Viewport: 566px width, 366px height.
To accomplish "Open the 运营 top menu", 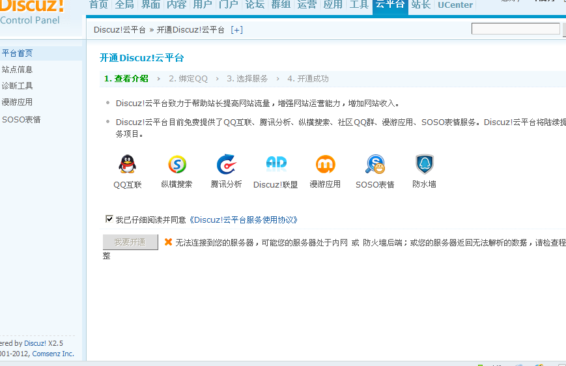I will 307,5.
